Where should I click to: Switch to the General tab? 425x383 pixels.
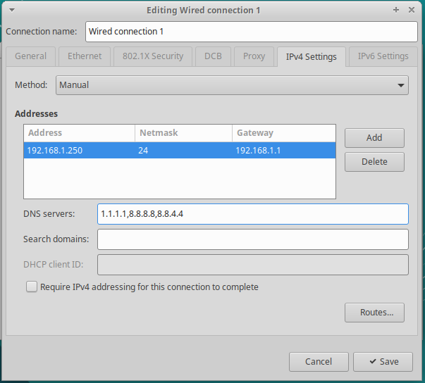tap(30, 56)
